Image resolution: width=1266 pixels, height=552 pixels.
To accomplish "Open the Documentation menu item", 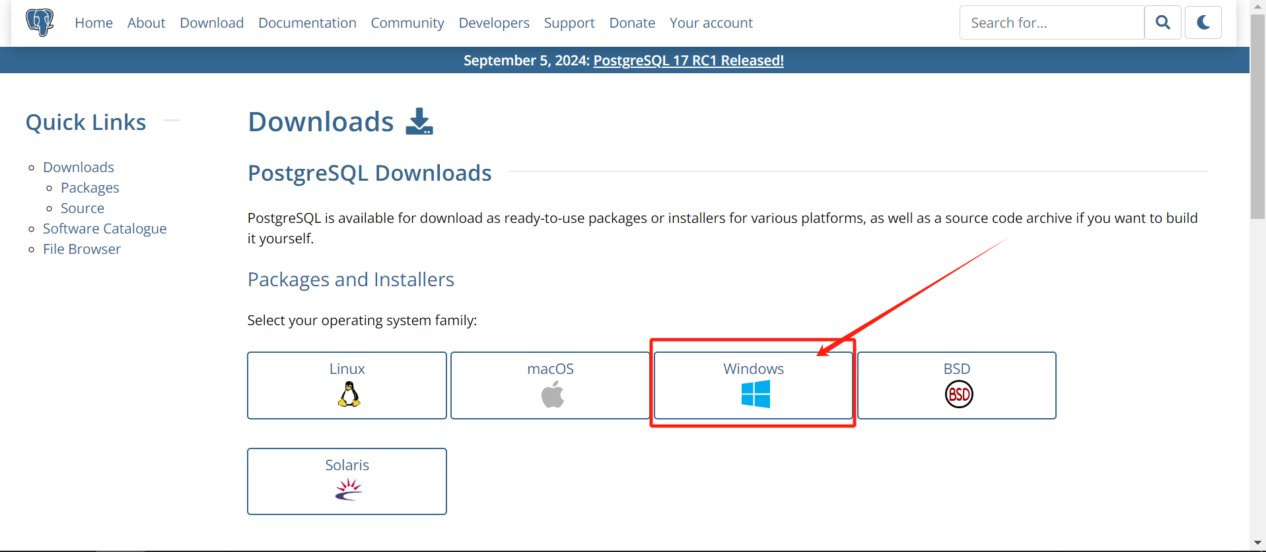I will coord(307,23).
